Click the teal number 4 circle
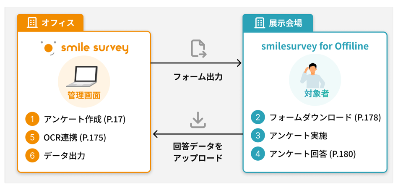 258,154
